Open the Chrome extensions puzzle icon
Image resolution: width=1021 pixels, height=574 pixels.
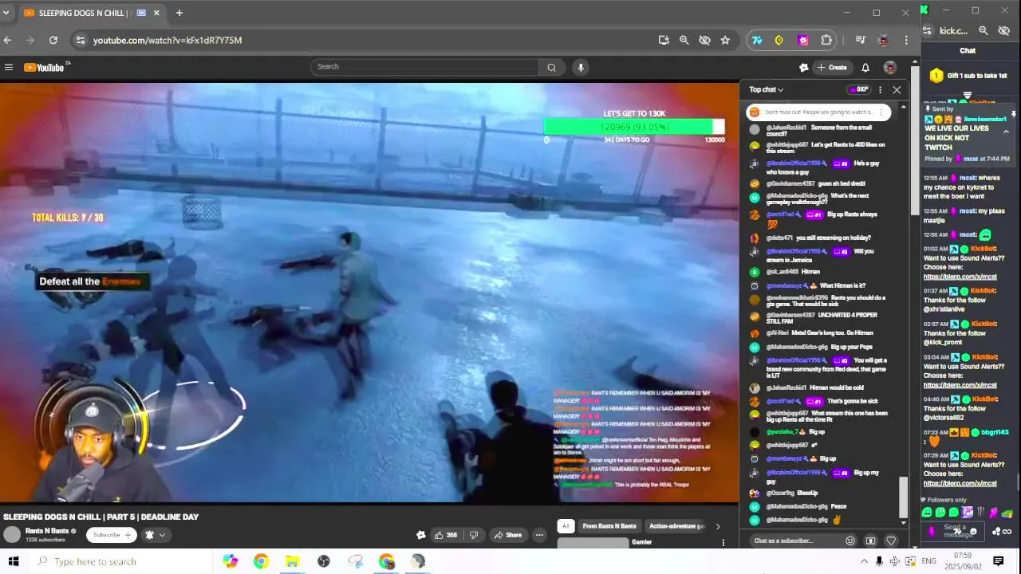click(826, 40)
